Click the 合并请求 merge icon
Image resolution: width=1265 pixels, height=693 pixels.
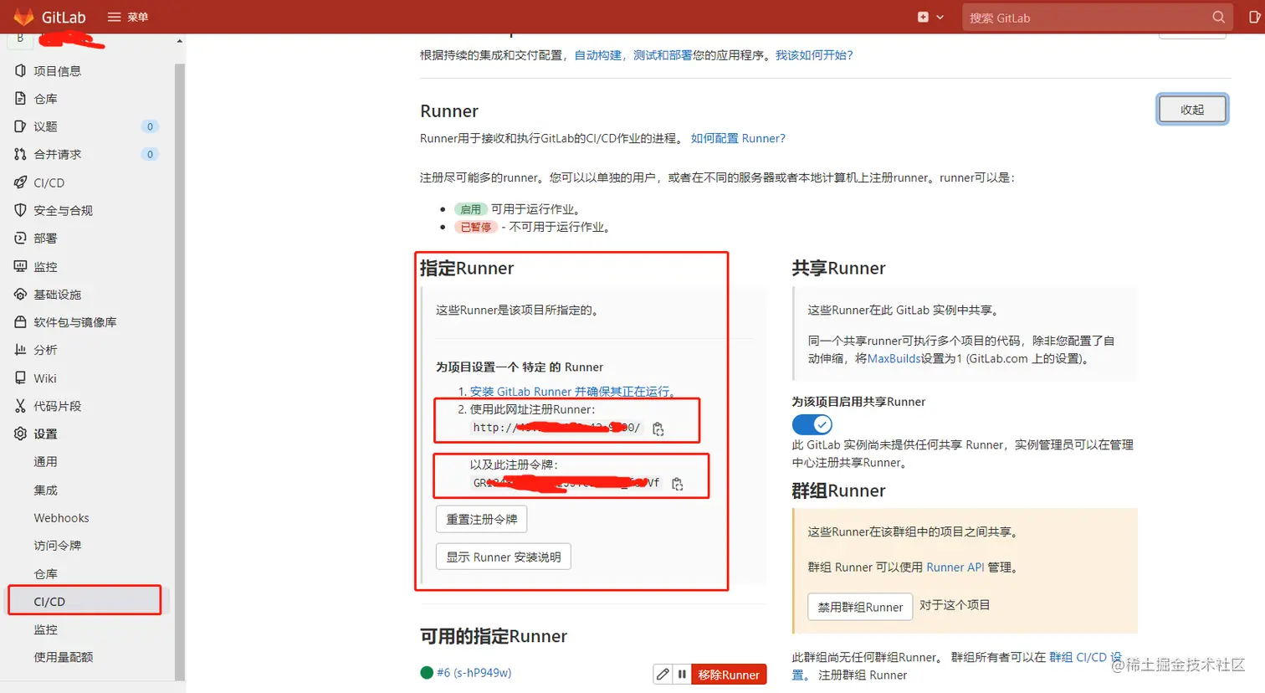coord(21,154)
